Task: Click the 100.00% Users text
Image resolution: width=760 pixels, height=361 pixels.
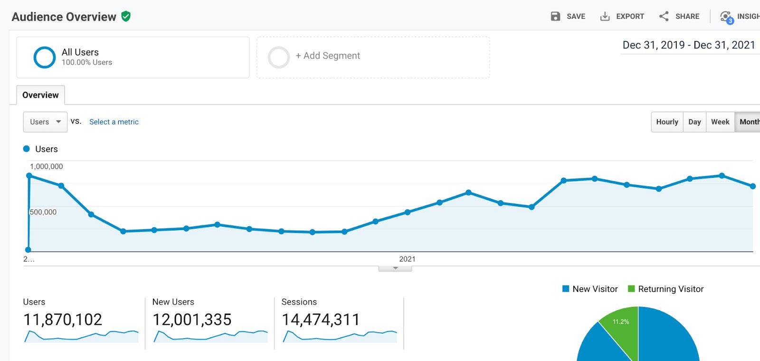Action: [87, 63]
